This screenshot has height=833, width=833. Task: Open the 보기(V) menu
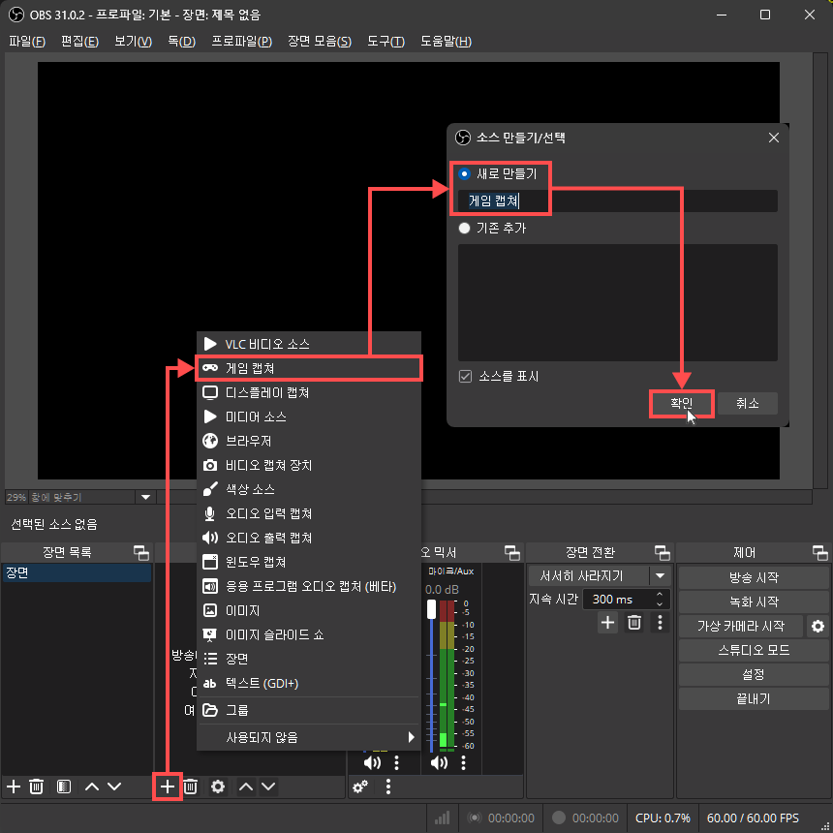(x=134, y=41)
